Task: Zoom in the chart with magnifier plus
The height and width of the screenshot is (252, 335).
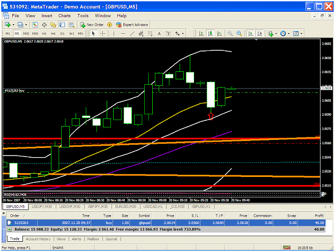Action: point(230,34)
